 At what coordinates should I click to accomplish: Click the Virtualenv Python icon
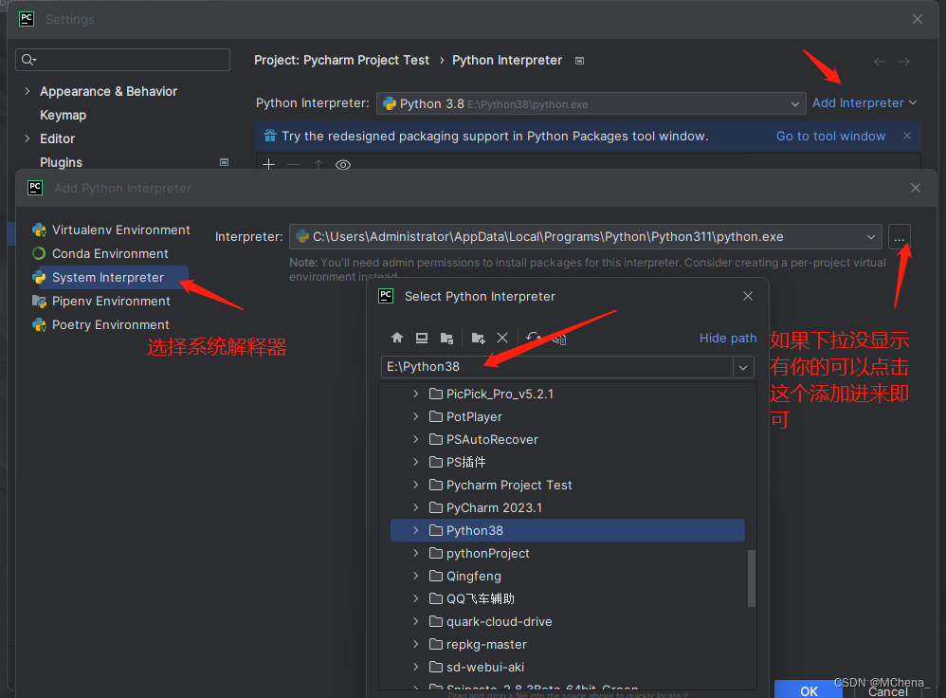click(39, 230)
